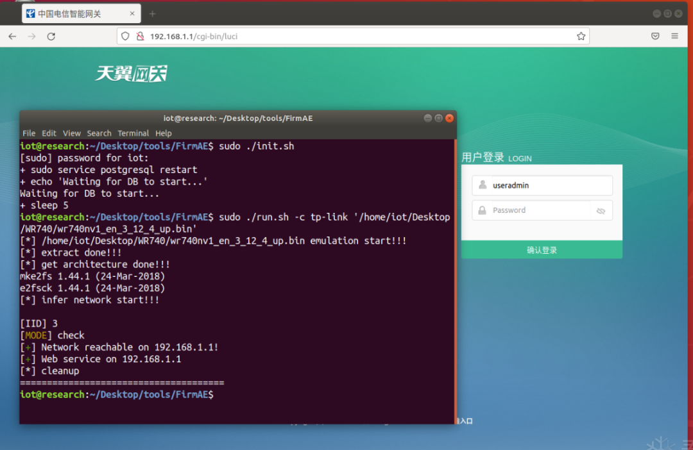The image size is (693, 450).
Task: Click the 用户登录 LOGIN heading
Action: [x=496, y=158]
